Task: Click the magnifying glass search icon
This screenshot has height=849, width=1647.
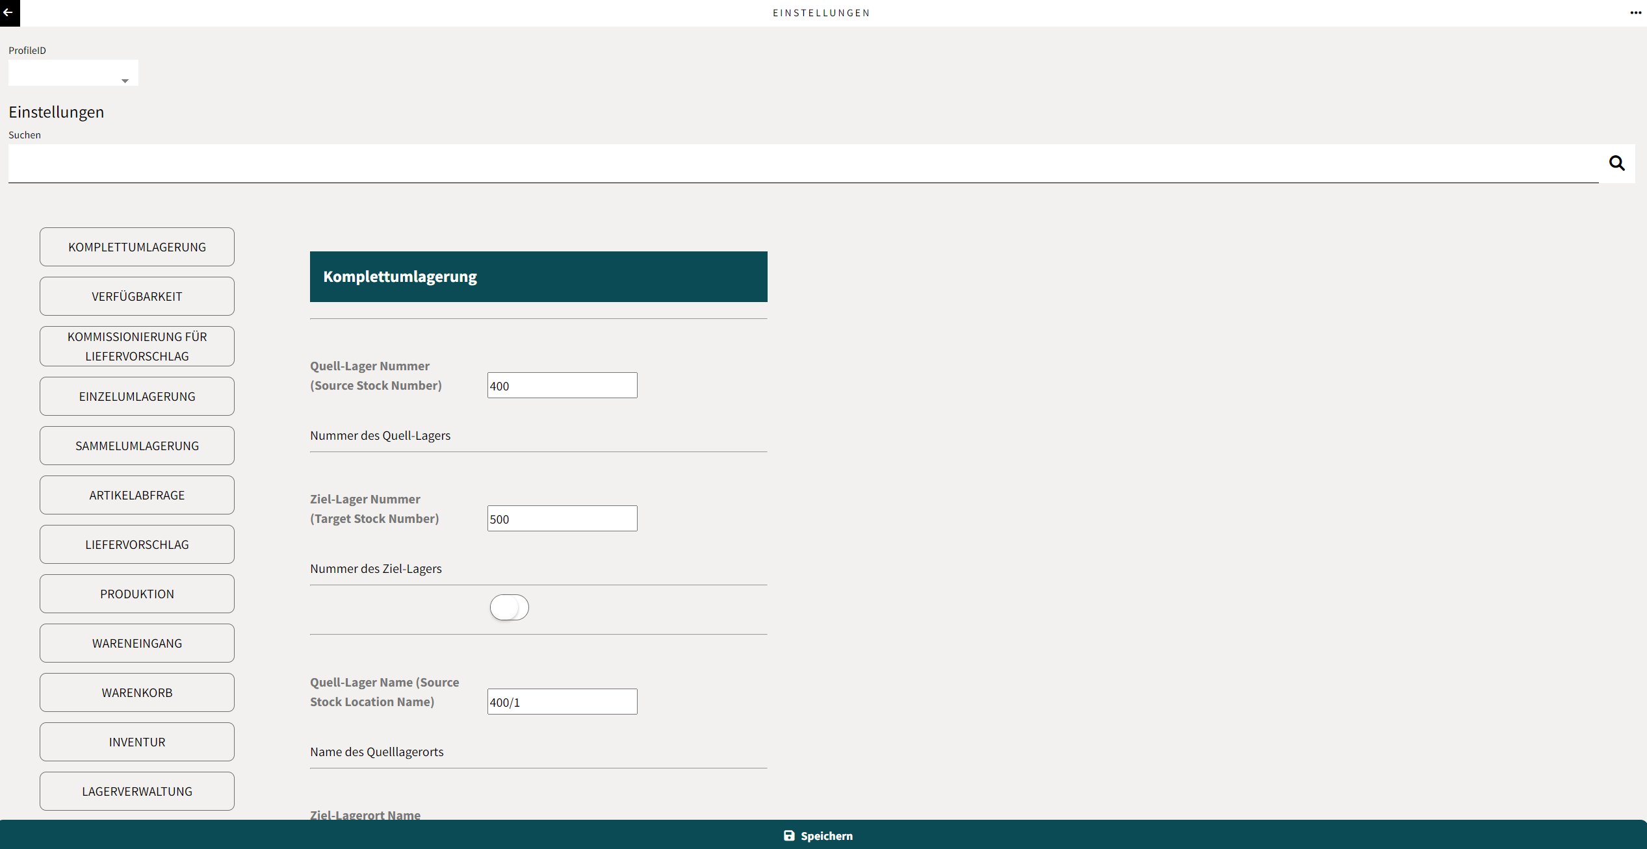Action: point(1616,163)
